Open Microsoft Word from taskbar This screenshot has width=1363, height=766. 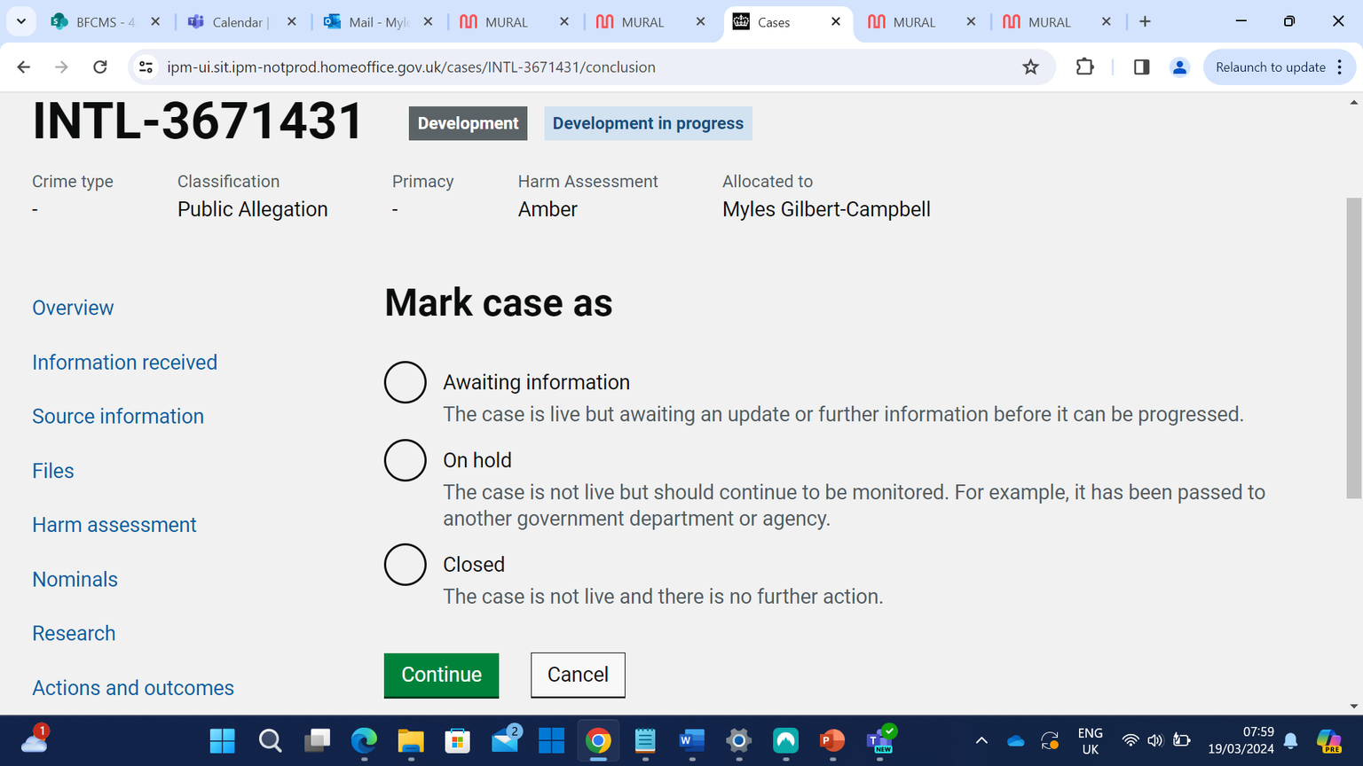pos(692,740)
